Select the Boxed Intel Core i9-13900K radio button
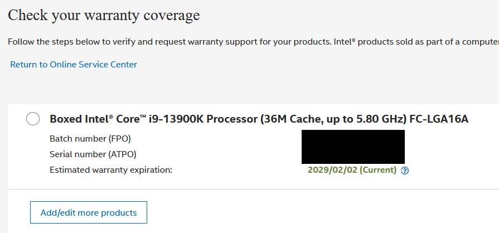Image resolution: width=499 pixels, height=233 pixels. (33, 119)
